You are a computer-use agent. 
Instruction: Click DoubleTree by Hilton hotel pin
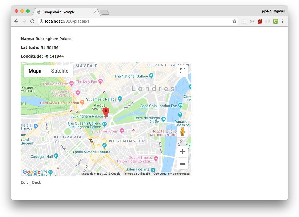pos(156,158)
